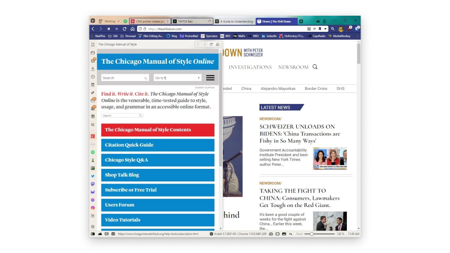The width and height of the screenshot is (450, 253).
Task: Reload the Chicago Manual web panel
Action: coord(211,44)
